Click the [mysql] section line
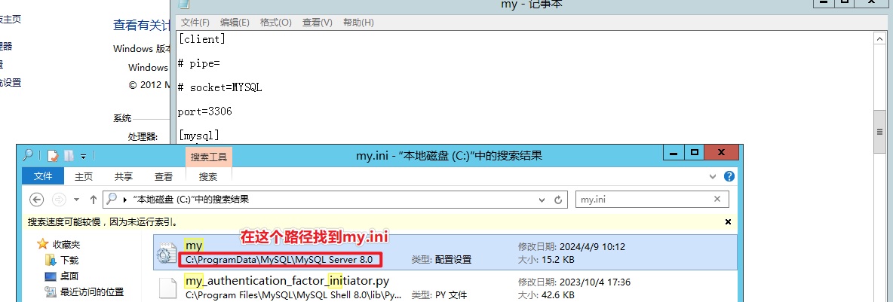 pos(199,136)
